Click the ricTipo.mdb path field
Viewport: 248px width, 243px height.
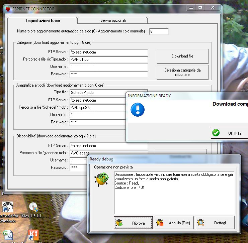click(x=109, y=59)
